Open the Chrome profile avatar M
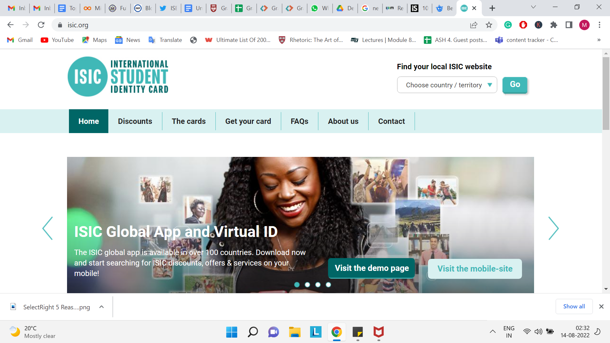This screenshot has height=343, width=610. coord(584,25)
